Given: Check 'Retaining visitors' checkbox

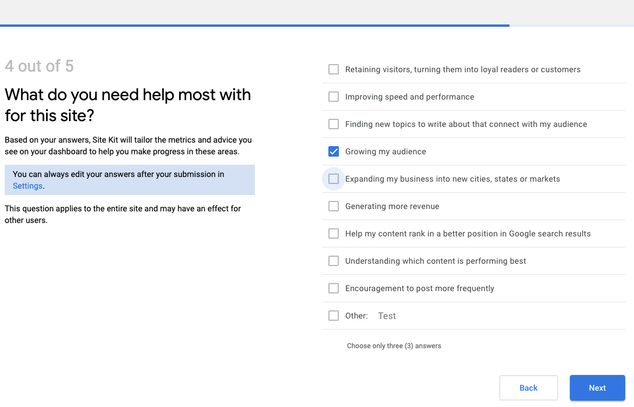Looking at the screenshot, I should [x=334, y=69].
